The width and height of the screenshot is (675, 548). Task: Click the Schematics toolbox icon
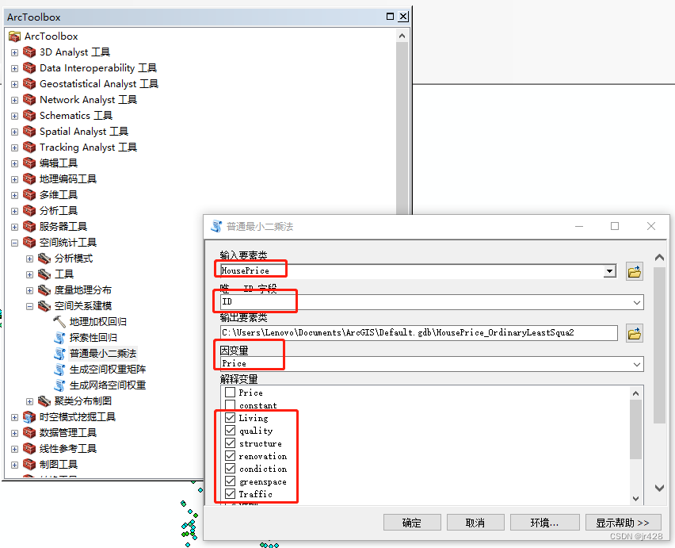click(29, 116)
